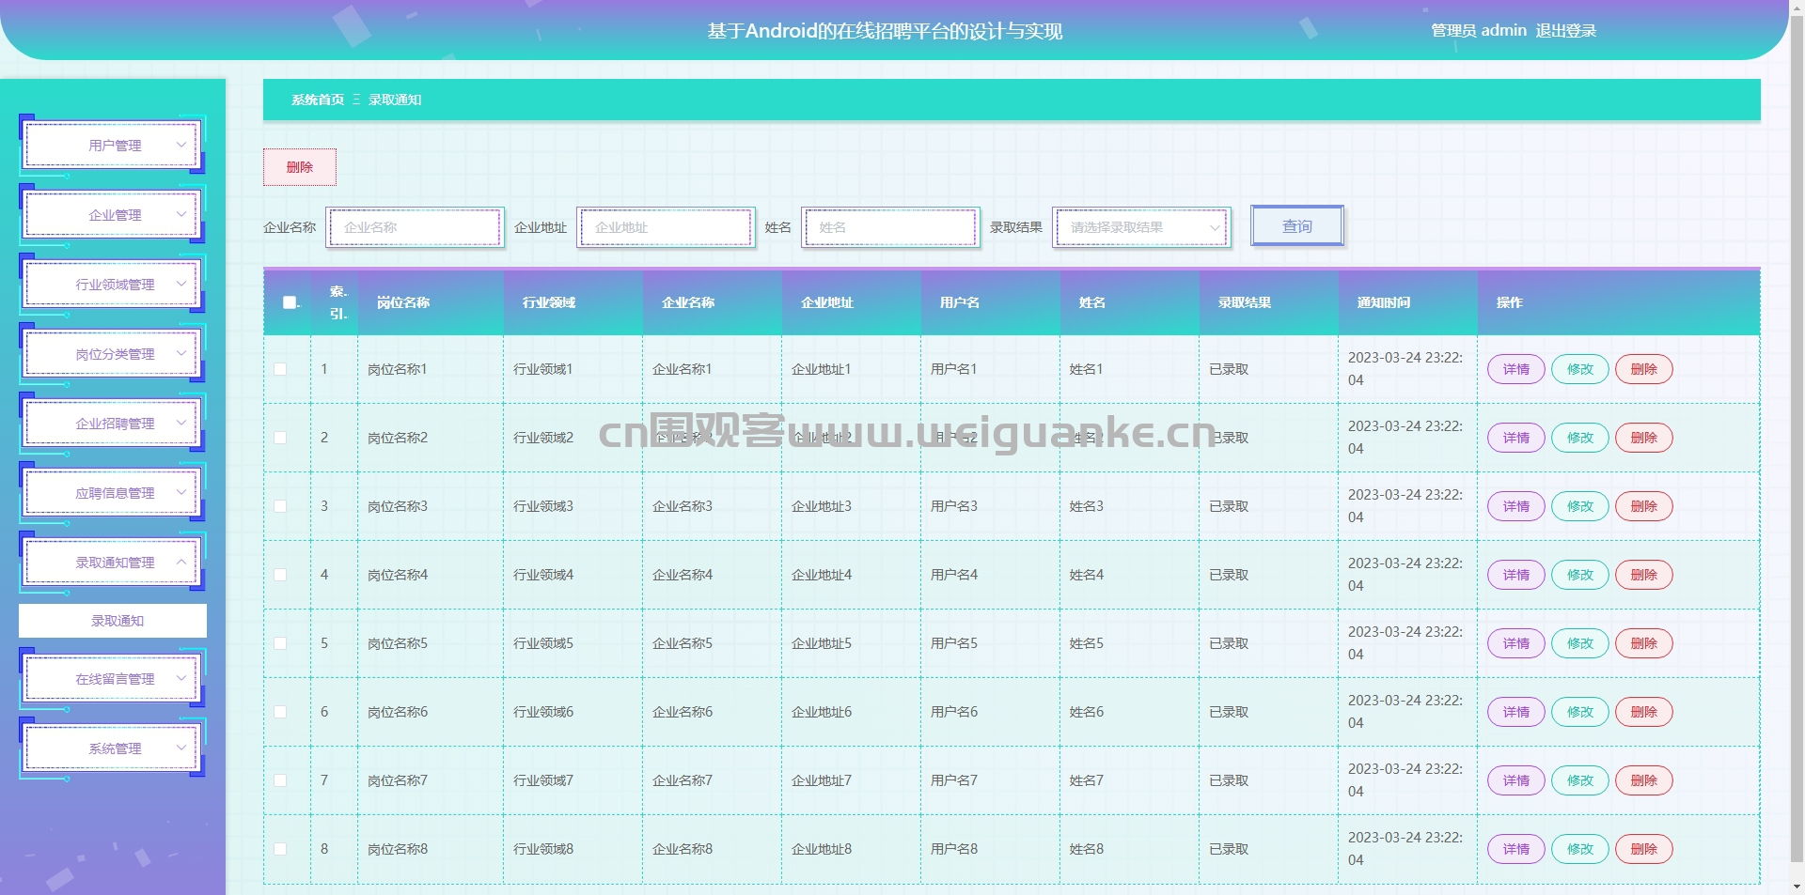This screenshot has width=1805, height=895.
Task: Go to 系统首页 in breadcrumb
Action: coord(317,100)
